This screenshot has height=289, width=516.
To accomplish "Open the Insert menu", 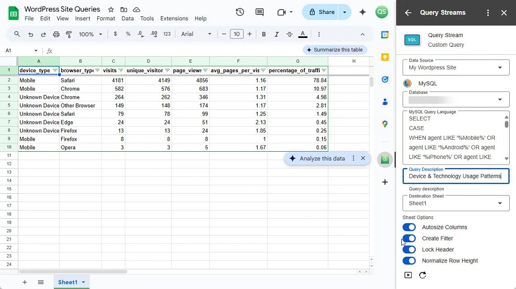I will point(82,18).
